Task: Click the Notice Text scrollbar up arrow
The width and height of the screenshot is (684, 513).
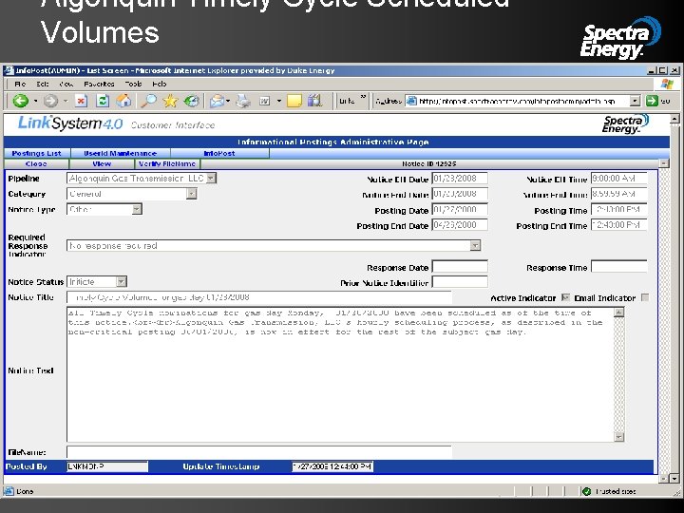Action: click(619, 313)
